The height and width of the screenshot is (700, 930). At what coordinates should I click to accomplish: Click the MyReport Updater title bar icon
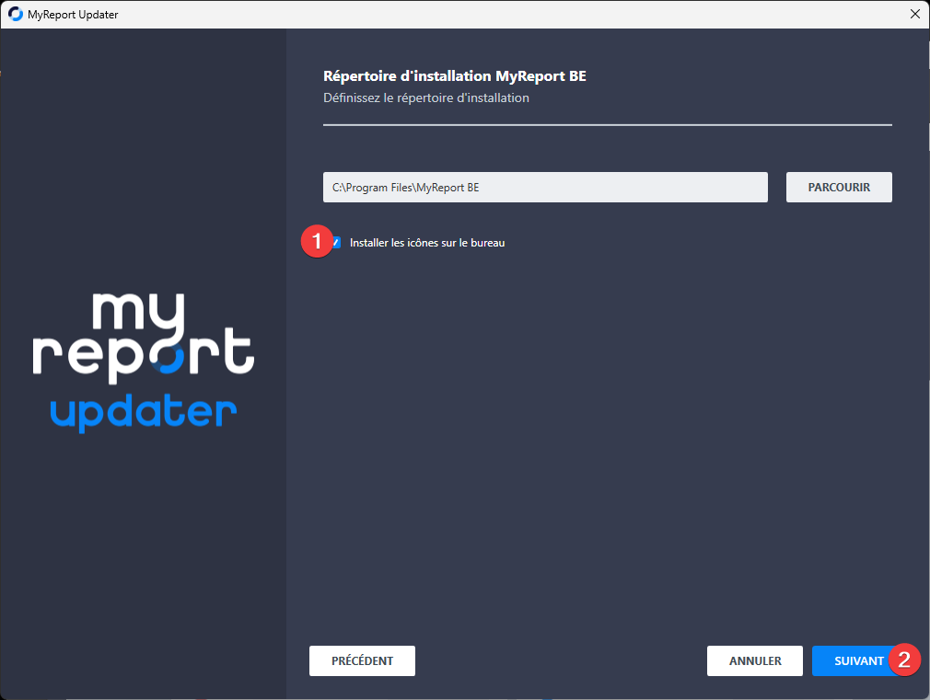pyautogui.click(x=16, y=14)
